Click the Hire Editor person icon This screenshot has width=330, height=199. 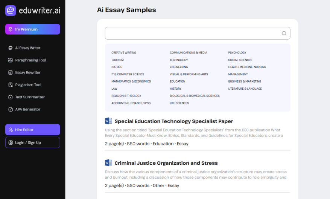11,130
